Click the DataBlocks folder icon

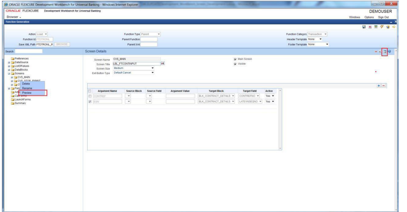(x=13, y=70)
